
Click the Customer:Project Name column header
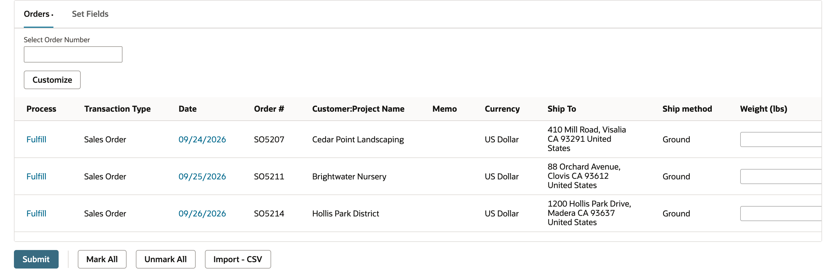(x=358, y=109)
